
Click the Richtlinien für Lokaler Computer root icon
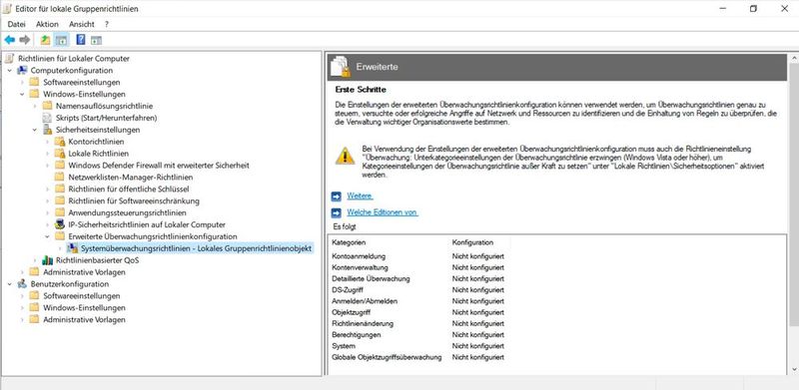tap(9, 59)
